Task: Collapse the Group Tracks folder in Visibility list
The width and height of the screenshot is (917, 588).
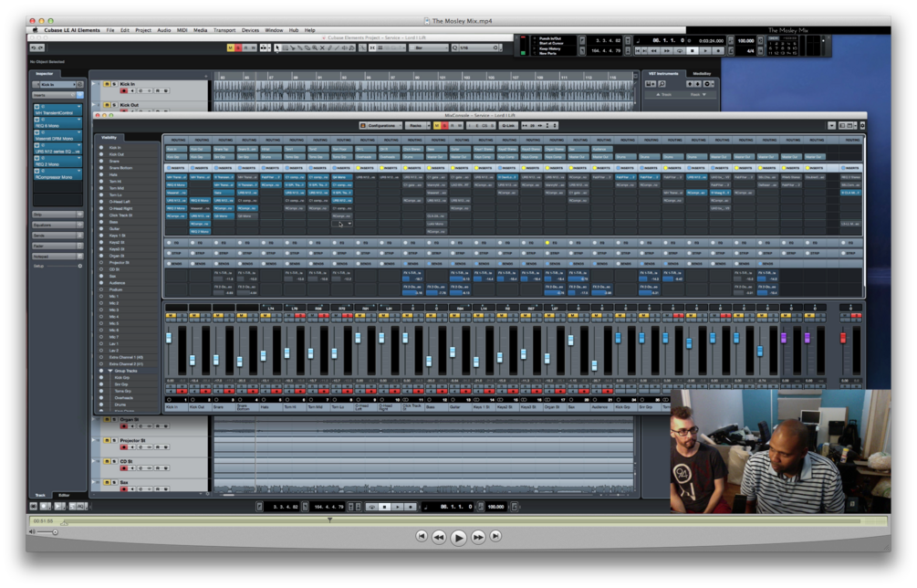Action: (x=109, y=371)
